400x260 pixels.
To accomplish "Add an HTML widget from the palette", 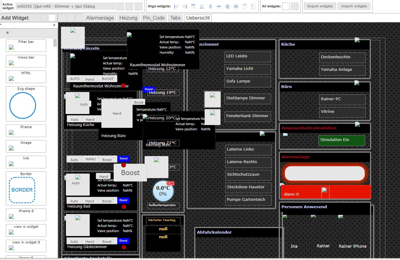I will point(26,77).
